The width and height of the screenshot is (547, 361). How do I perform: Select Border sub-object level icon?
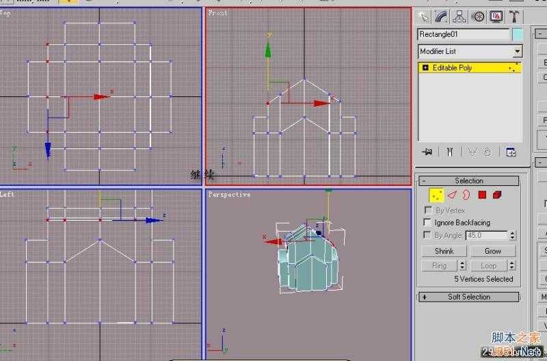[x=466, y=195]
